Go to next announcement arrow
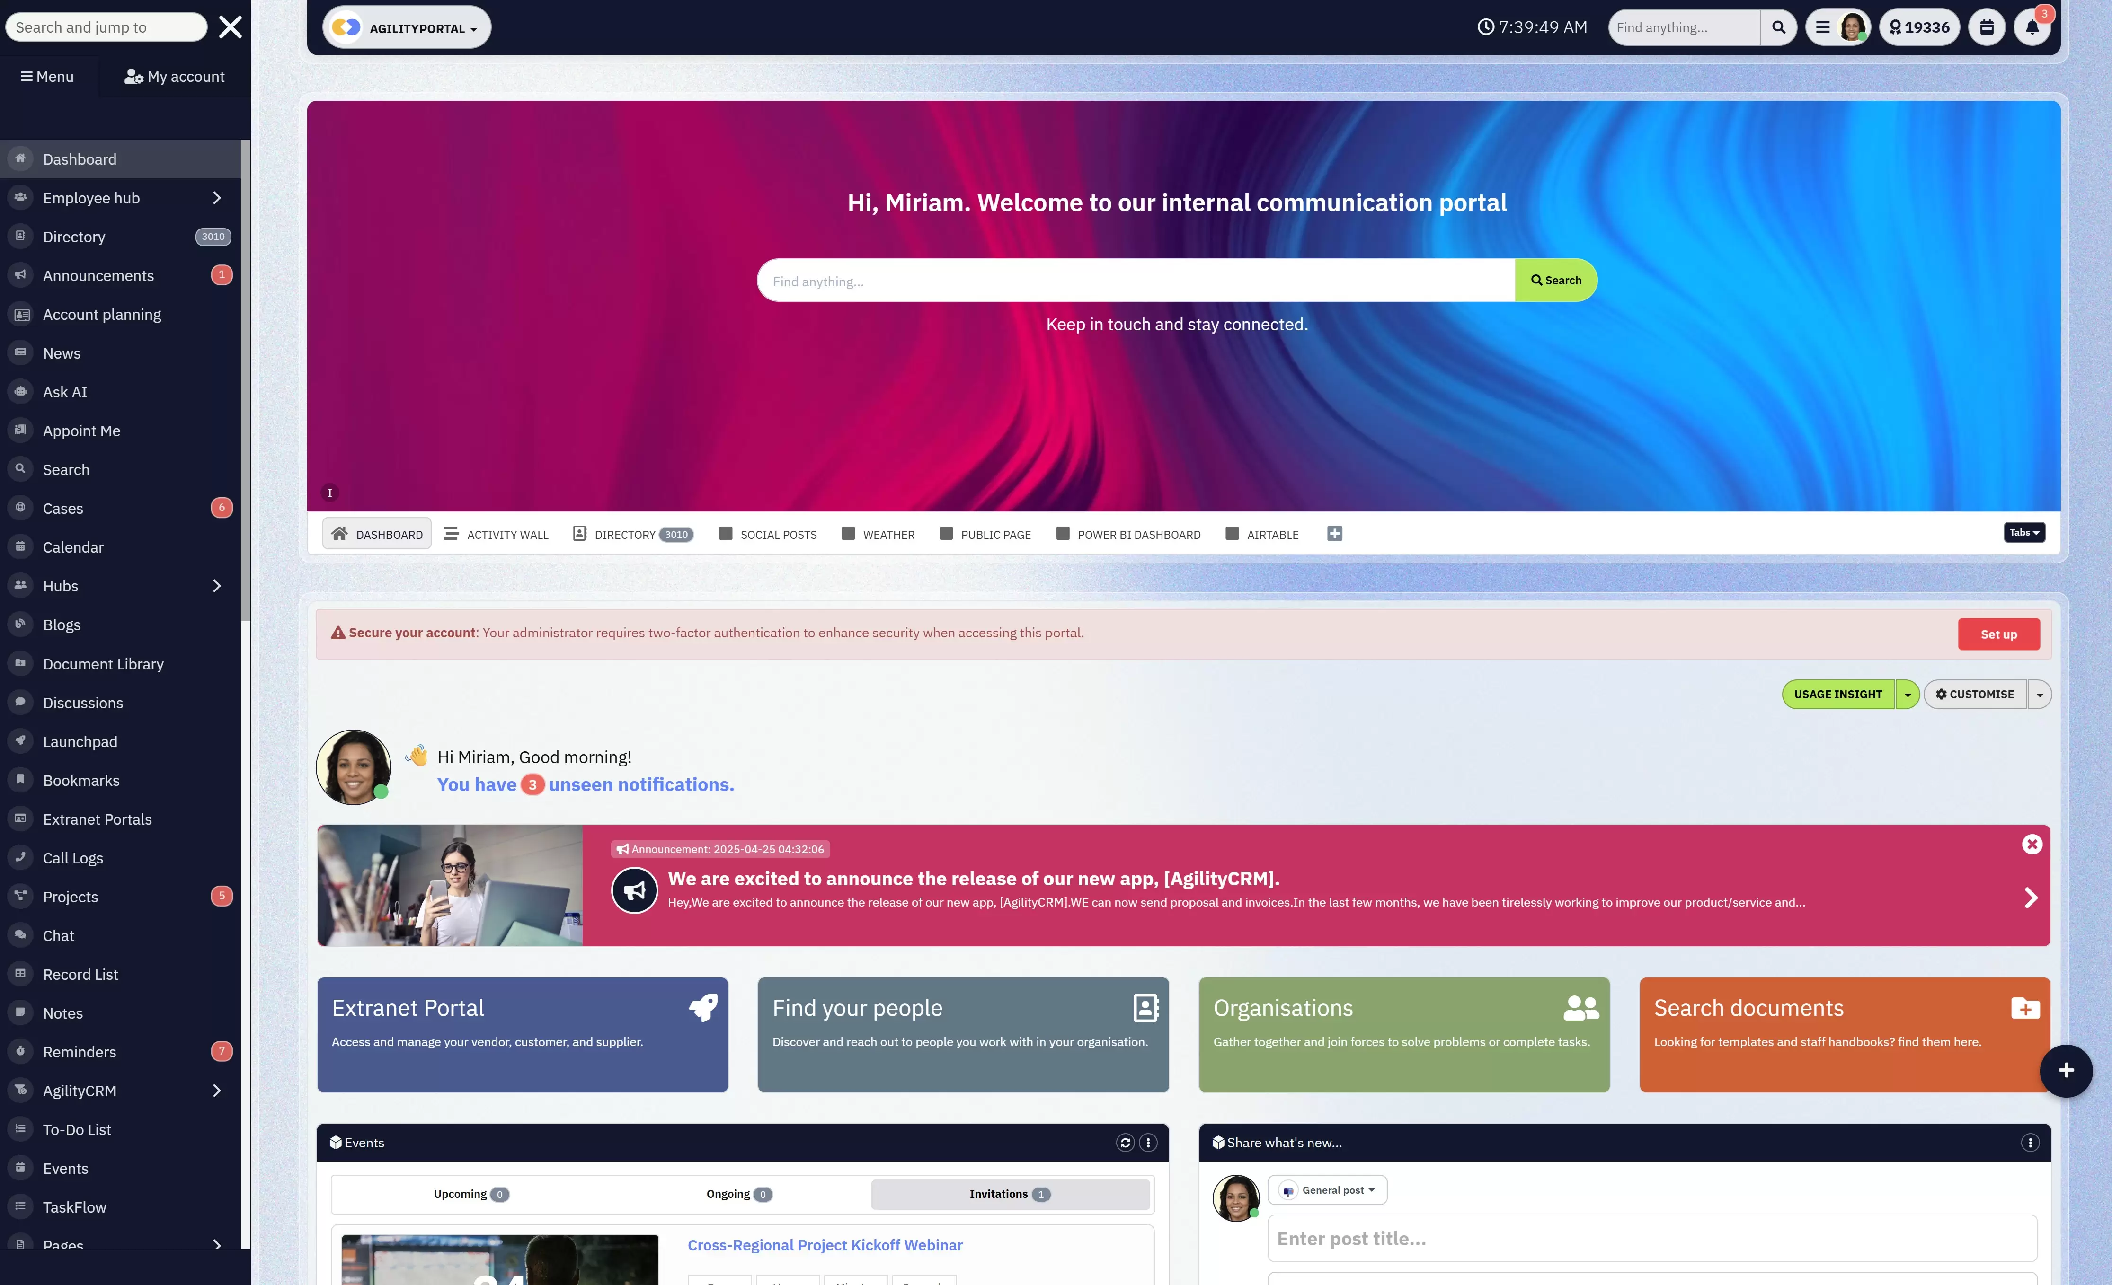 click(x=2031, y=898)
